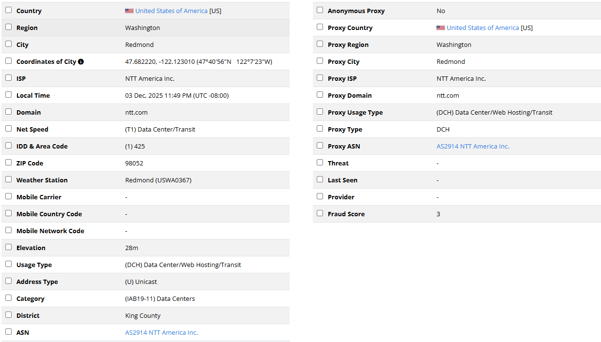Open AS2914 NTT America link in ASN row
Image resolution: width=601 pixels, height=342 pixels.
pos(161,332)
